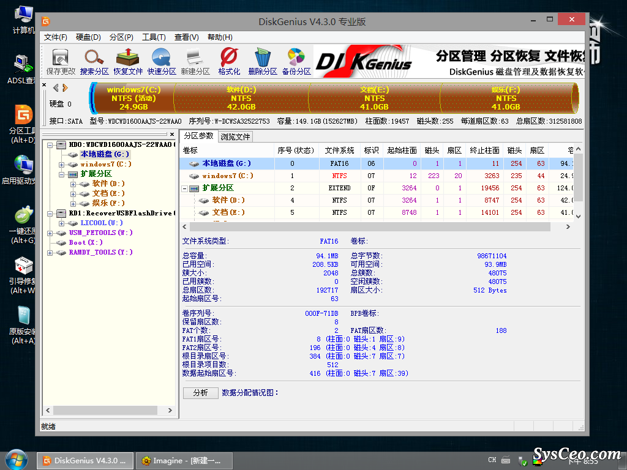Screen dimensions: 627x470
Task: Open the 搜索分区 search partition tool
Action: [94, 62]
